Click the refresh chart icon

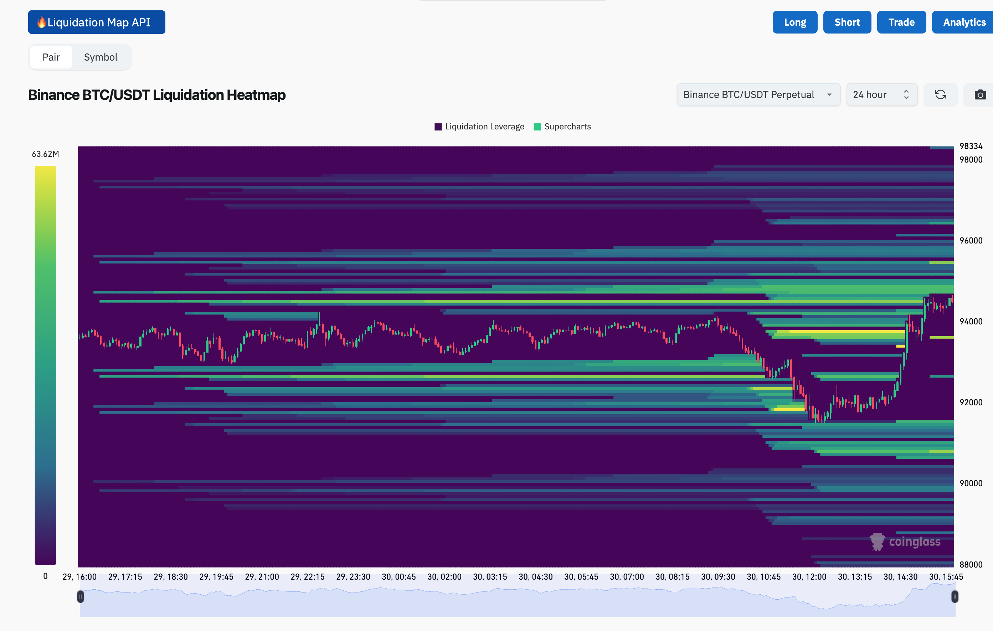tap(940, 95)
